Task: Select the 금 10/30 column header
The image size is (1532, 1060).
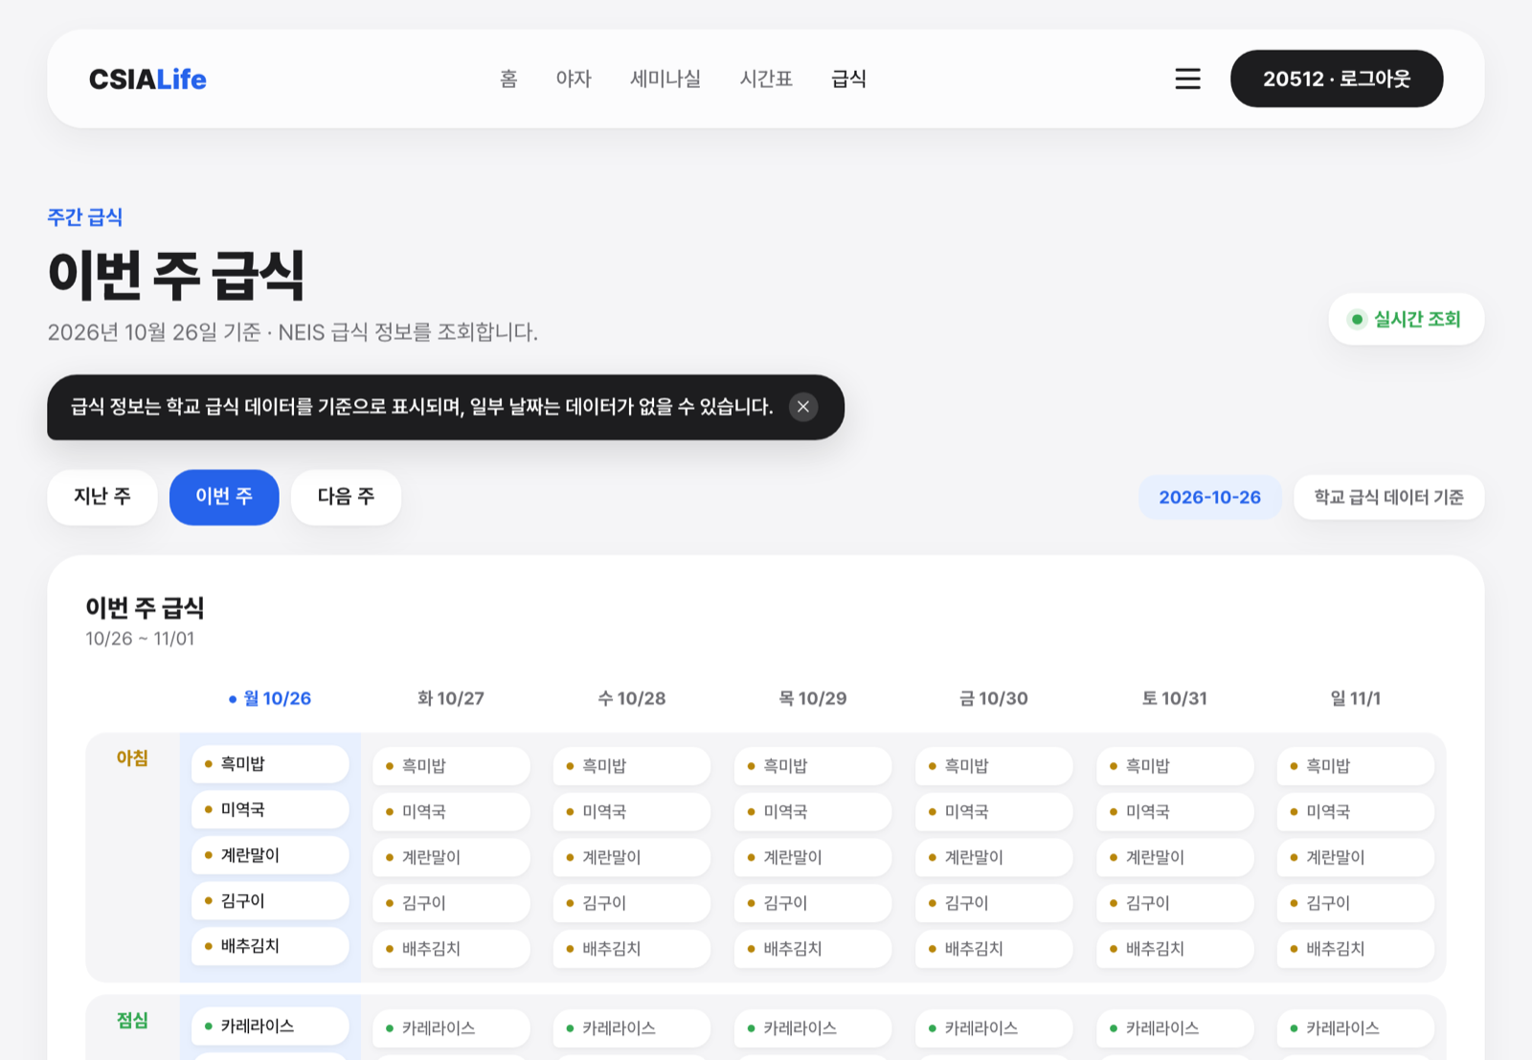Action: click(x=994, y=698)
